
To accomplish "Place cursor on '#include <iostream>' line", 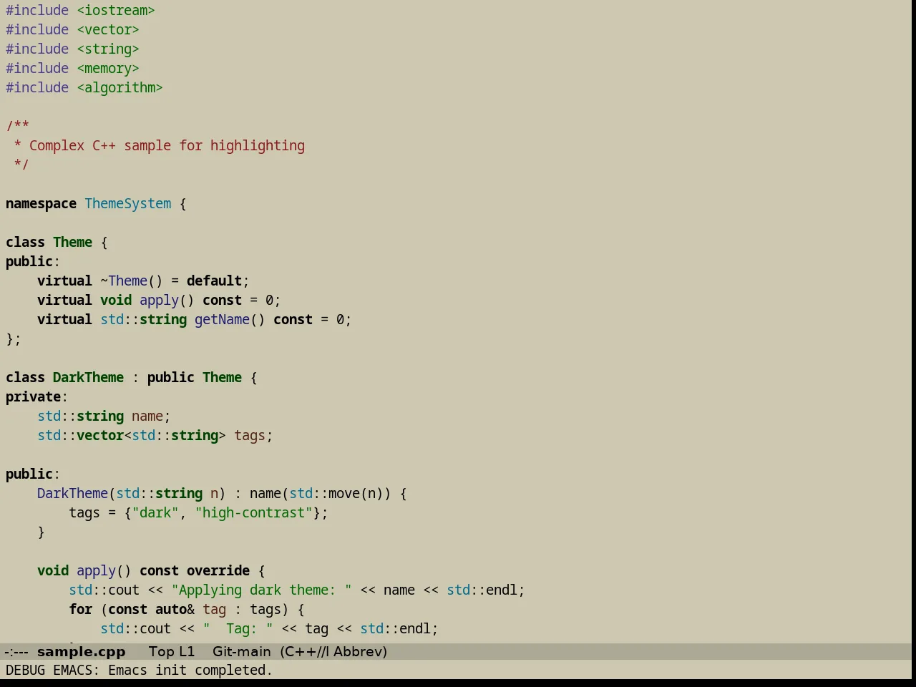I will pyautogui.click(x=80, y=11).
